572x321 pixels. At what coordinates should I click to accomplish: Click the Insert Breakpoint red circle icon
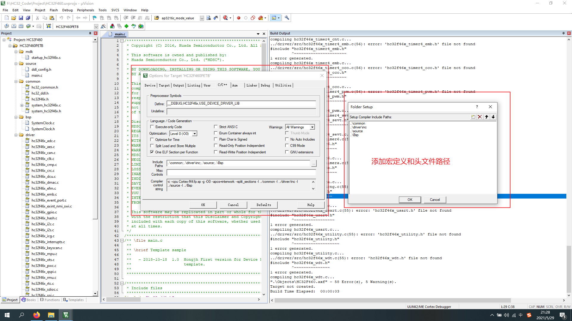click(239, 18)
